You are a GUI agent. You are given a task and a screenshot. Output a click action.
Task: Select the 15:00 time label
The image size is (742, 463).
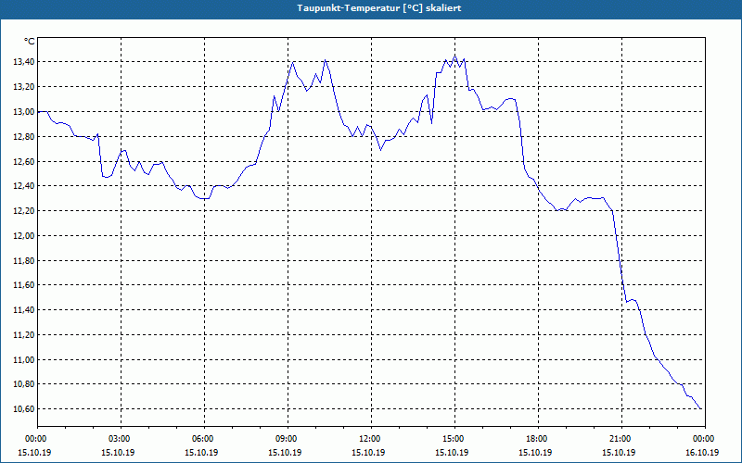pyautogui.click(x=454, y=439)
